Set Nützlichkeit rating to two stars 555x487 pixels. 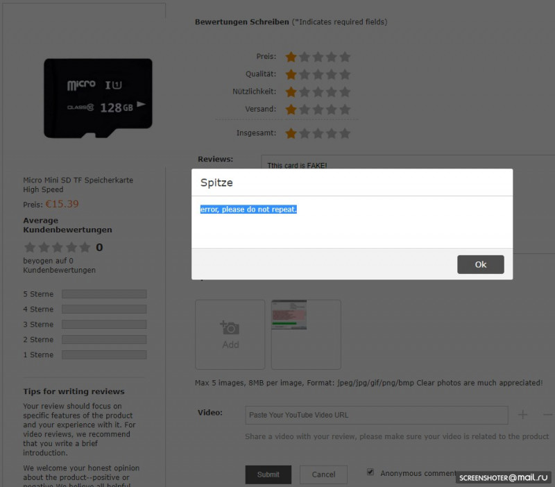(x=305, y=92)
